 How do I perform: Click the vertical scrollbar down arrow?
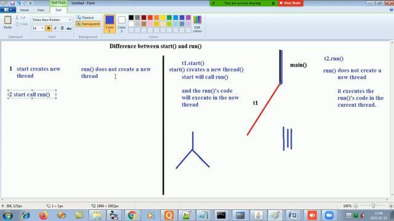[392, 195]
